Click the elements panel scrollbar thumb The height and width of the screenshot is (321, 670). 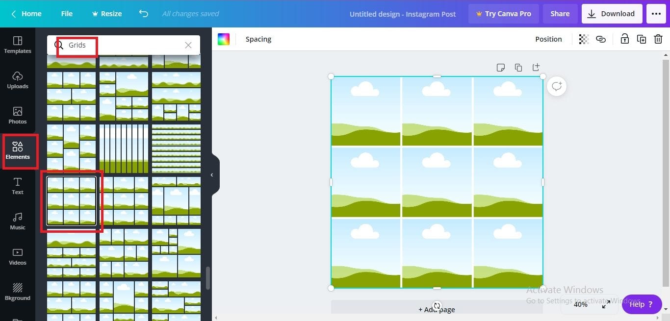[208, 278]
